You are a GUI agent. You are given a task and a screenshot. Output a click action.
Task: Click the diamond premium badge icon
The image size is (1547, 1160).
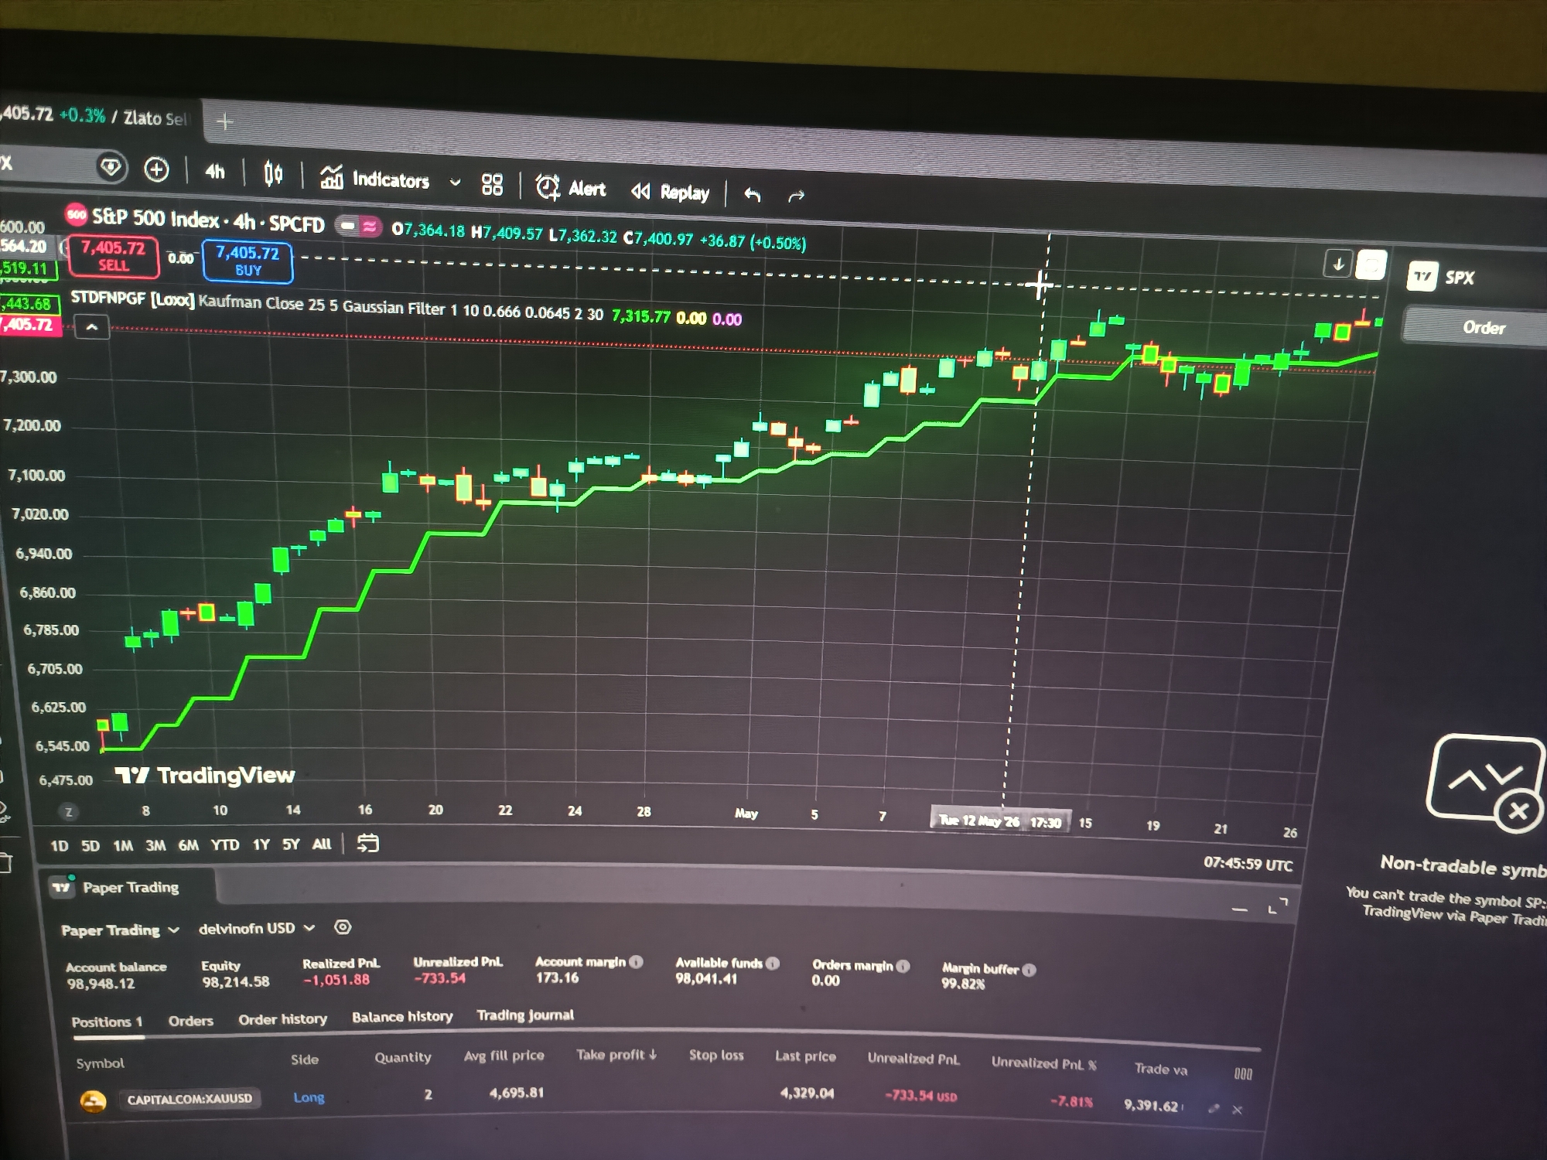click(x=111, y=166)
